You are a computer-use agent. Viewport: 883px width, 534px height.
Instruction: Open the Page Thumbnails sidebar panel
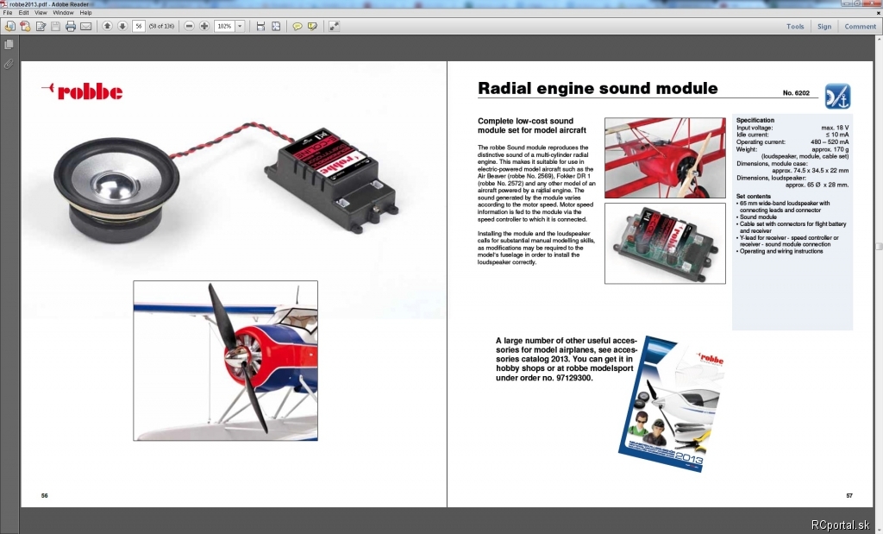coord(9,44)
